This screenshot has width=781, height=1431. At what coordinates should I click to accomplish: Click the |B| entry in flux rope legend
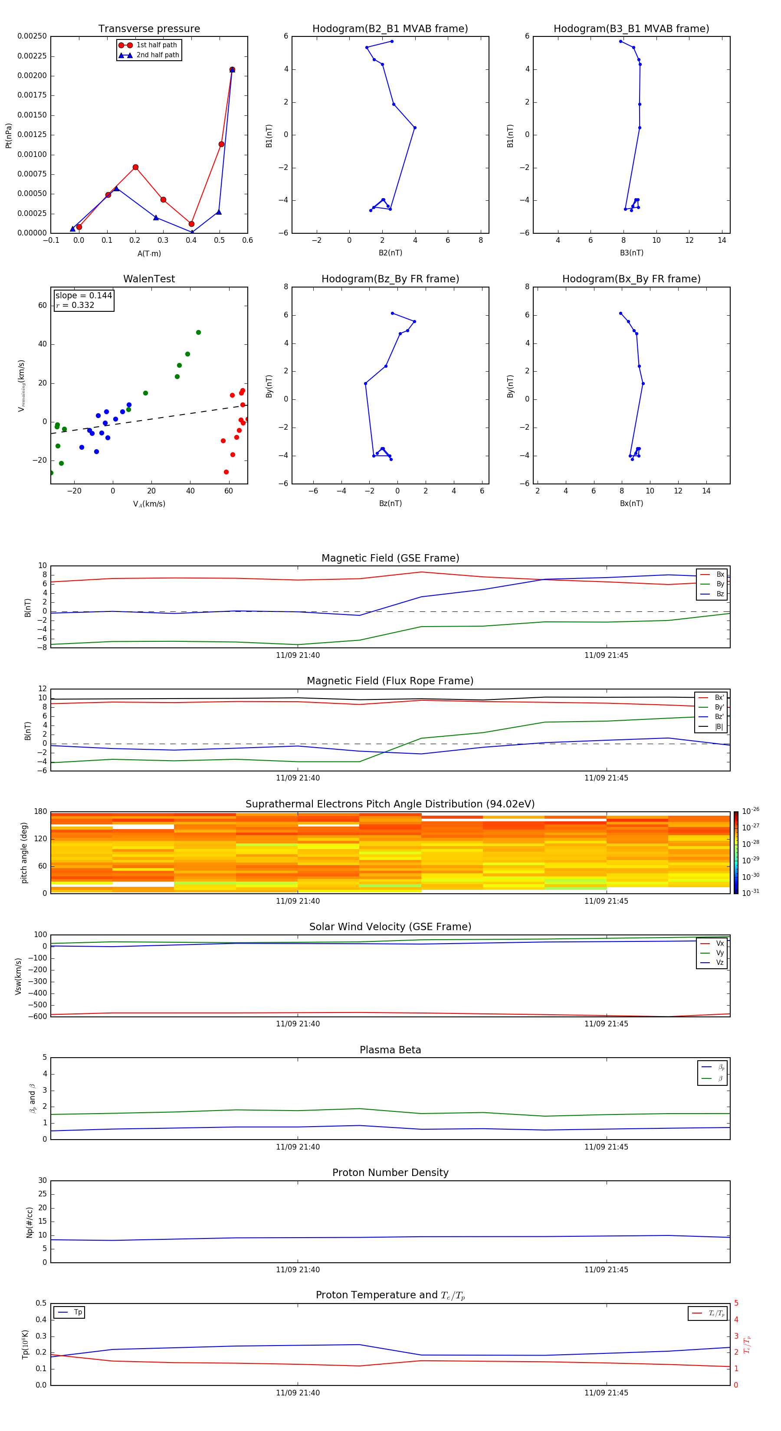point(711,727)
